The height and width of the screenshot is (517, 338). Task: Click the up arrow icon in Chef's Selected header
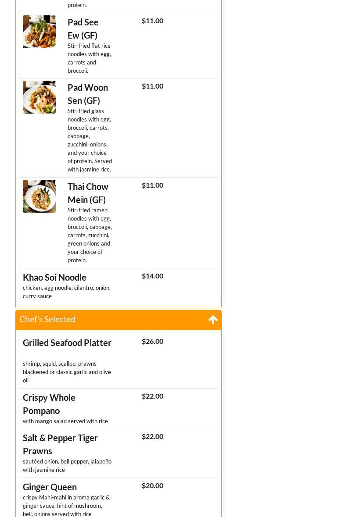[x=213, y=320]
